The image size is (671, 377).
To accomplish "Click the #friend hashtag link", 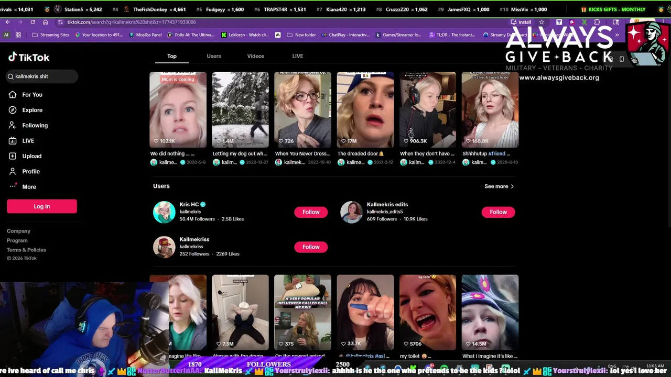I will pyautogui.click(x=496, y=153).
